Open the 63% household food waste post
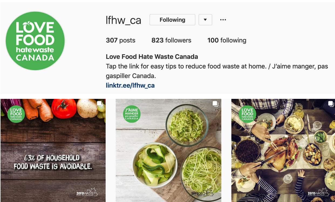This screenshot has height=202, width=335. point(53,150)
